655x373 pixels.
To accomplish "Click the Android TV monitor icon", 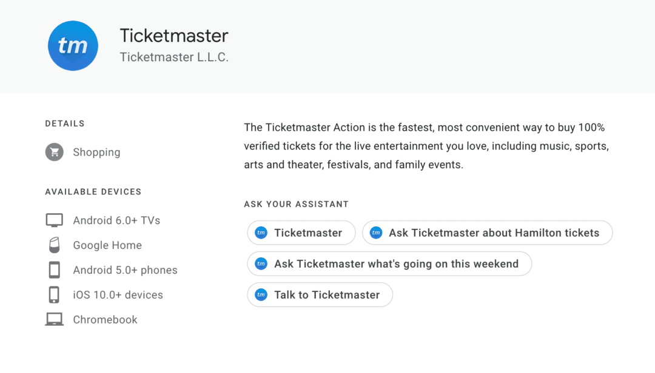I will pos(55,220).
